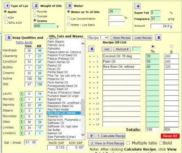Click the oils weight 800 field
Screen dimensions: 182x153
coord(45,26)
